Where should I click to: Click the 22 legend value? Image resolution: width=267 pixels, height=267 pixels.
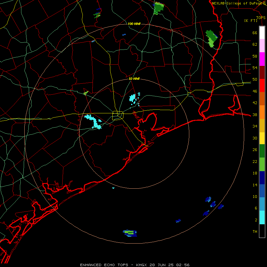point(255,162)
